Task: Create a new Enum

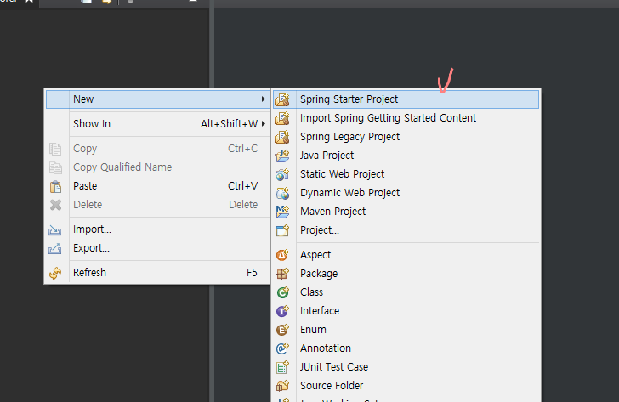Action: point(406,330)
